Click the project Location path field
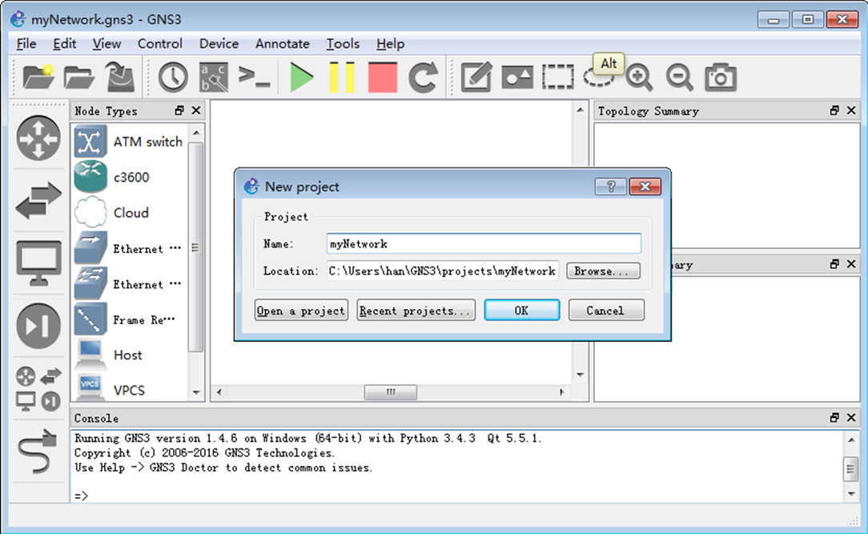The height and width of the screenshot is (534, 868). point(442,271)
